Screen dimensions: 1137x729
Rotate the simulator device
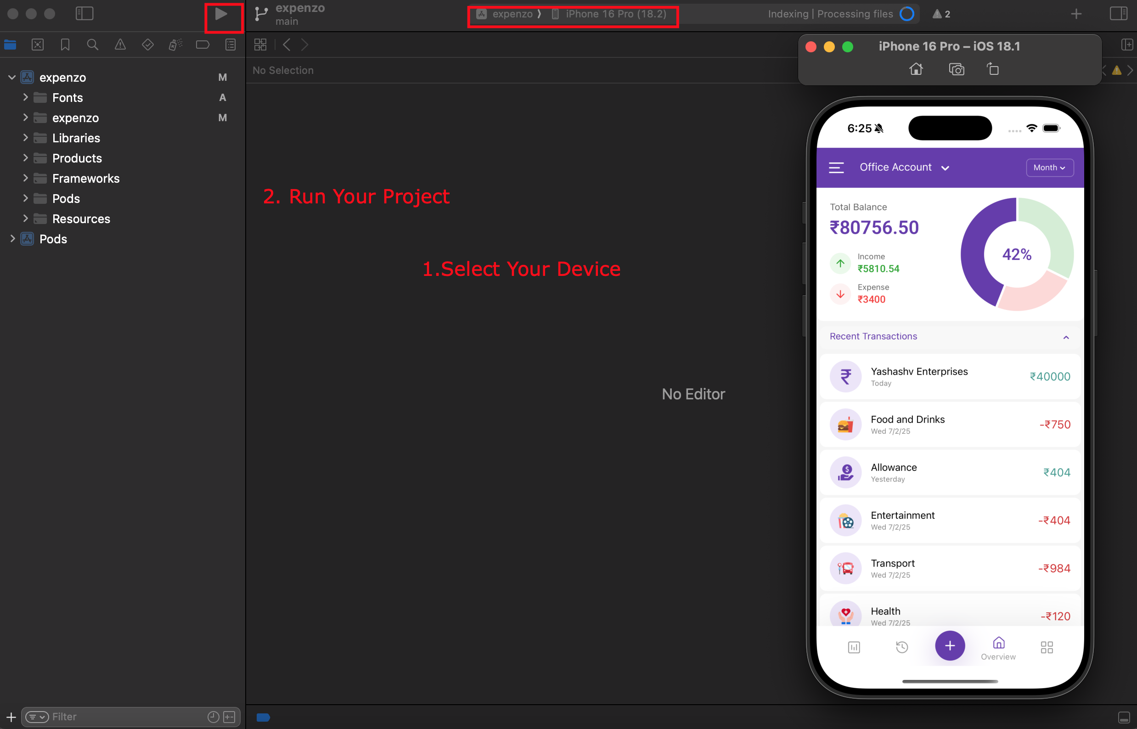pos(993,69)
